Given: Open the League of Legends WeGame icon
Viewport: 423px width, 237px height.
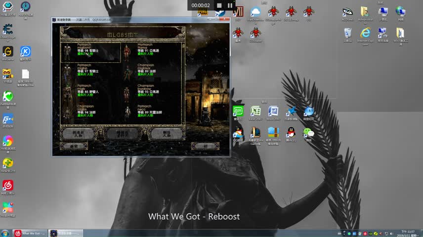Looking at the screenshot, I should click(x=255, y=136).
